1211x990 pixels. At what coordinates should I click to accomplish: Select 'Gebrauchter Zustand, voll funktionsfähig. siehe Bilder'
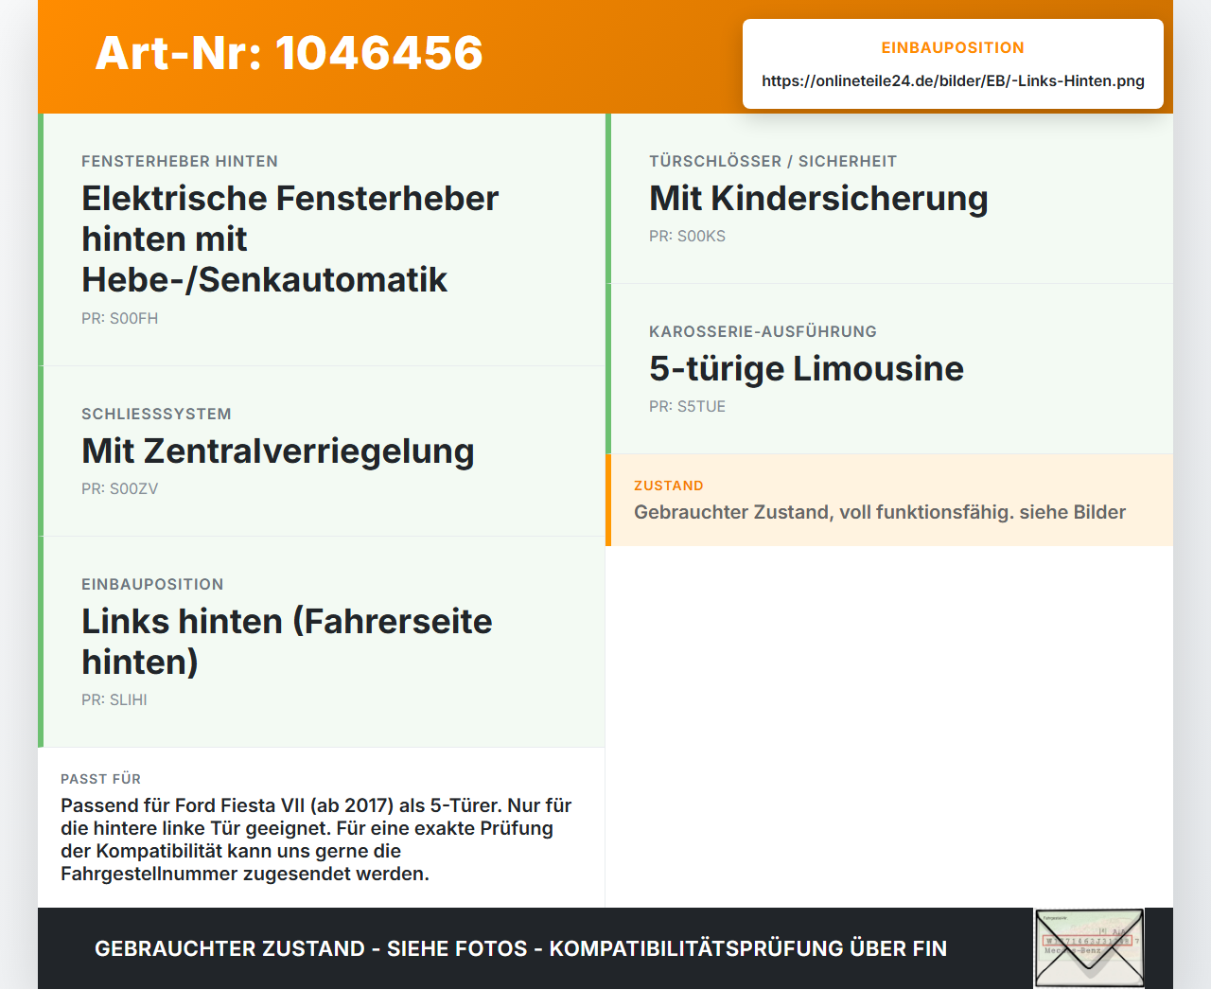pos(880,512)
